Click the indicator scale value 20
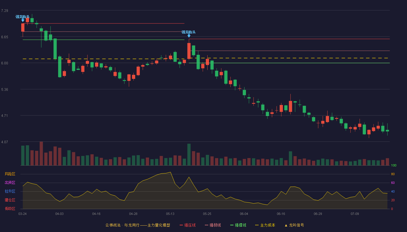 point(393,200)
